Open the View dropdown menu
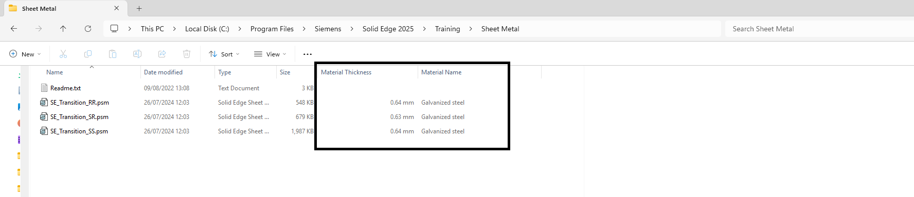914x197 pixels. pos(270,54)
